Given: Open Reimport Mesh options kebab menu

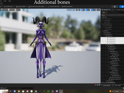Looking at the screenshot, I should point(27,6).
